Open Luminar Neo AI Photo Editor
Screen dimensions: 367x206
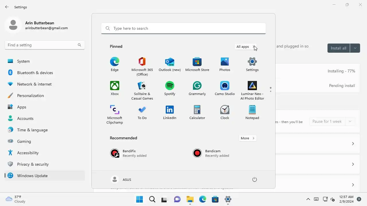point(252,90)
